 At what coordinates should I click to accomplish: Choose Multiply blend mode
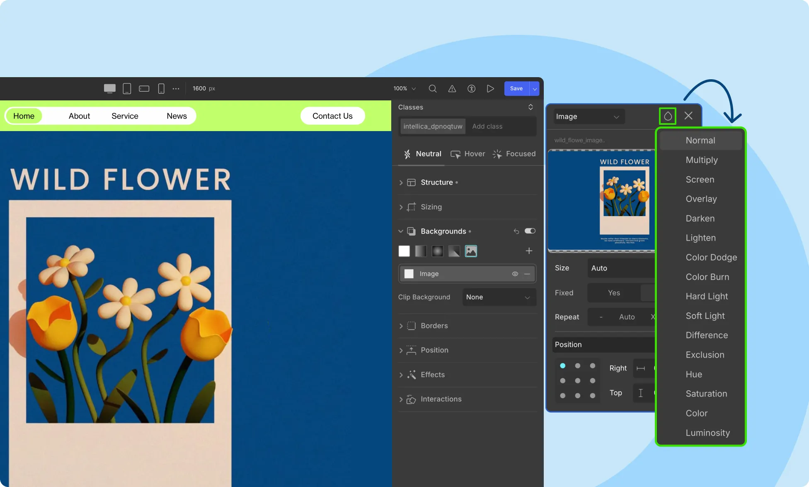(701, 160)
